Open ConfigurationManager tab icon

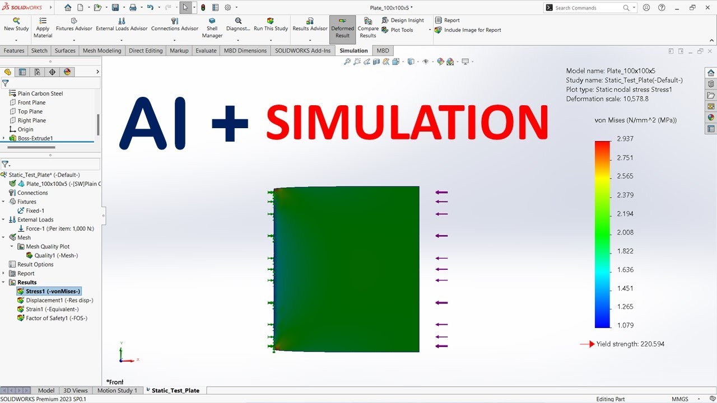click(x=37, y=72)
